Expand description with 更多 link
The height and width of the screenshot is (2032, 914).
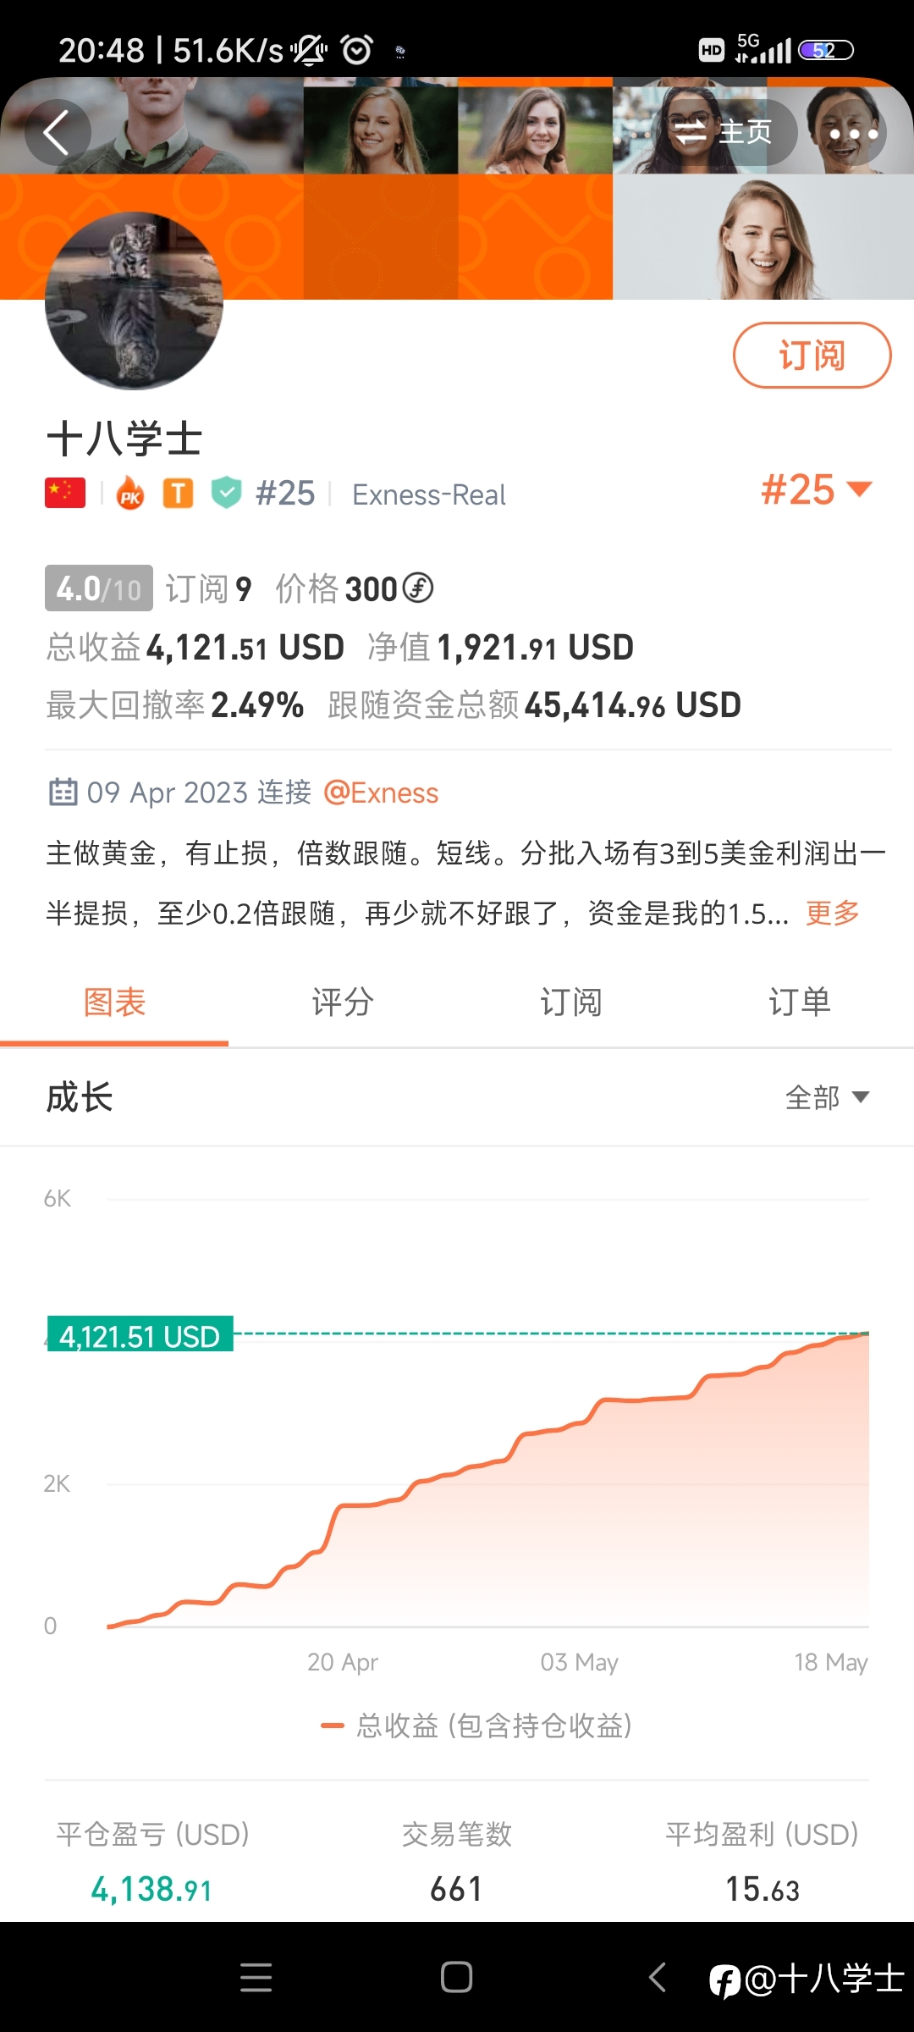pyautogui.click(x=833, y=913)
